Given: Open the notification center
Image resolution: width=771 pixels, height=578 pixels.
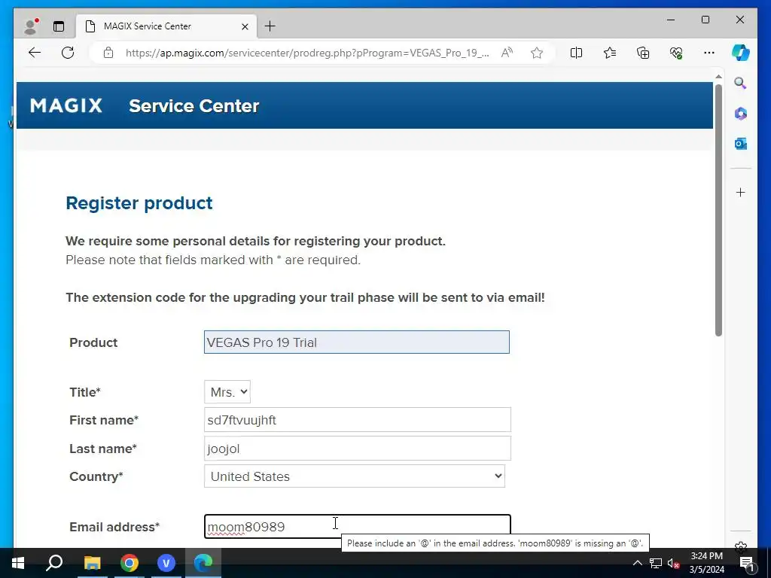Looking at the screenshot, I should coord(747,563).
